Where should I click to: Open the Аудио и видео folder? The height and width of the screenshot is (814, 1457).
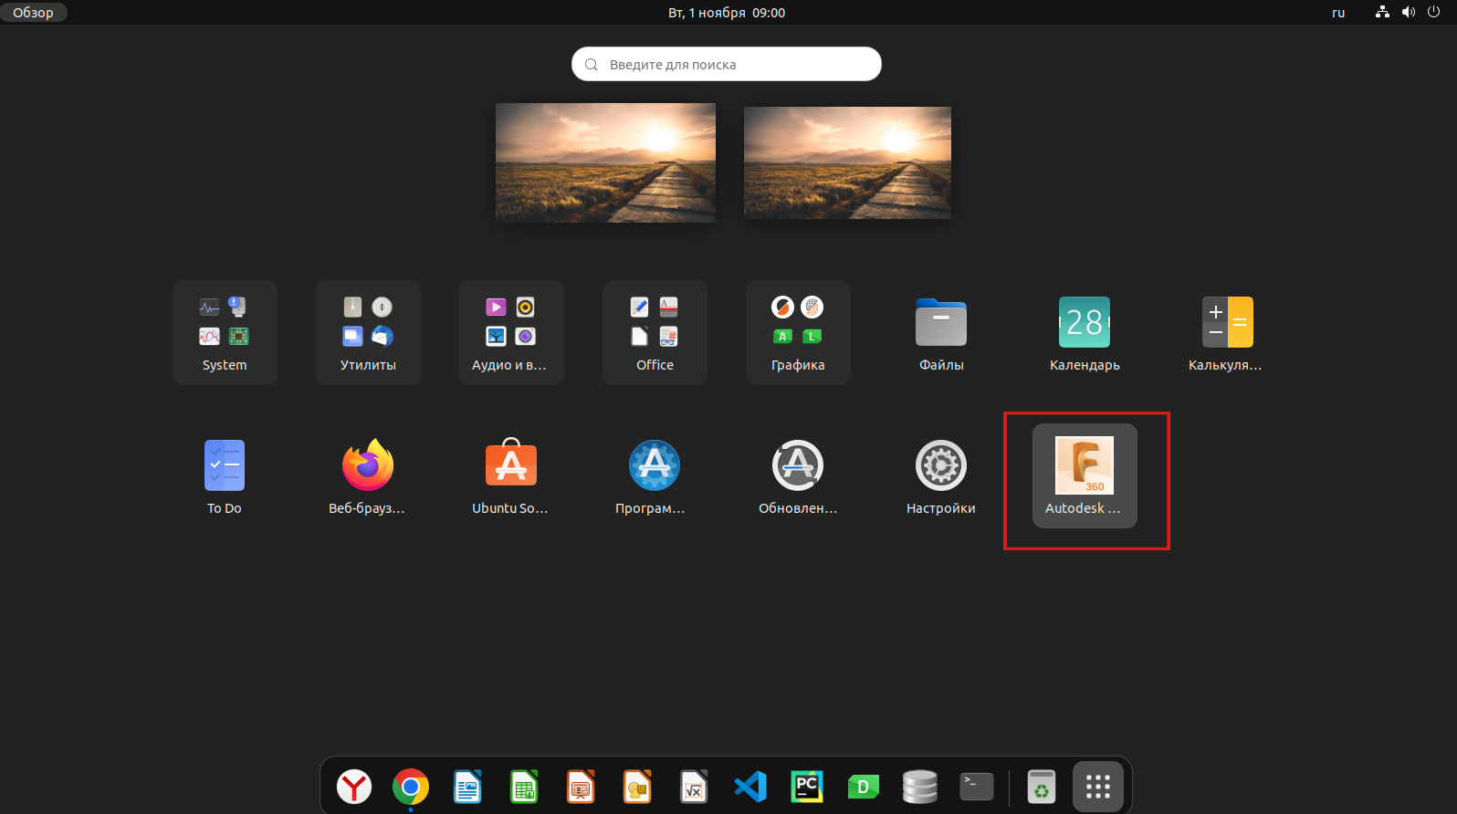(x=511, y=332)
